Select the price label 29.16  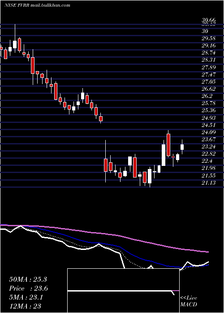(209, 46)
